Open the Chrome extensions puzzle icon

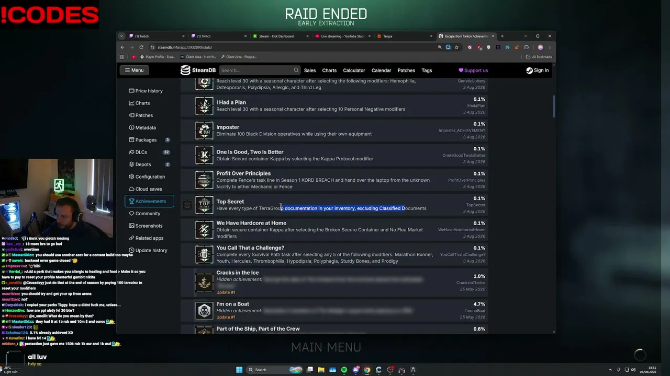(527, 47)
